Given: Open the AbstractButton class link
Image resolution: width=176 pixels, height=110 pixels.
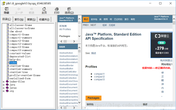Looking at the screenshot, I should pyautogui.click(x=66, y=69).
